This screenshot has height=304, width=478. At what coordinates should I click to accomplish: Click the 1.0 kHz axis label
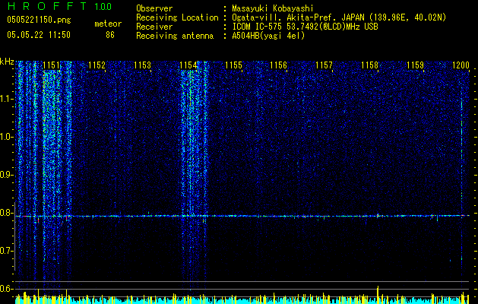tap(7, 137)
